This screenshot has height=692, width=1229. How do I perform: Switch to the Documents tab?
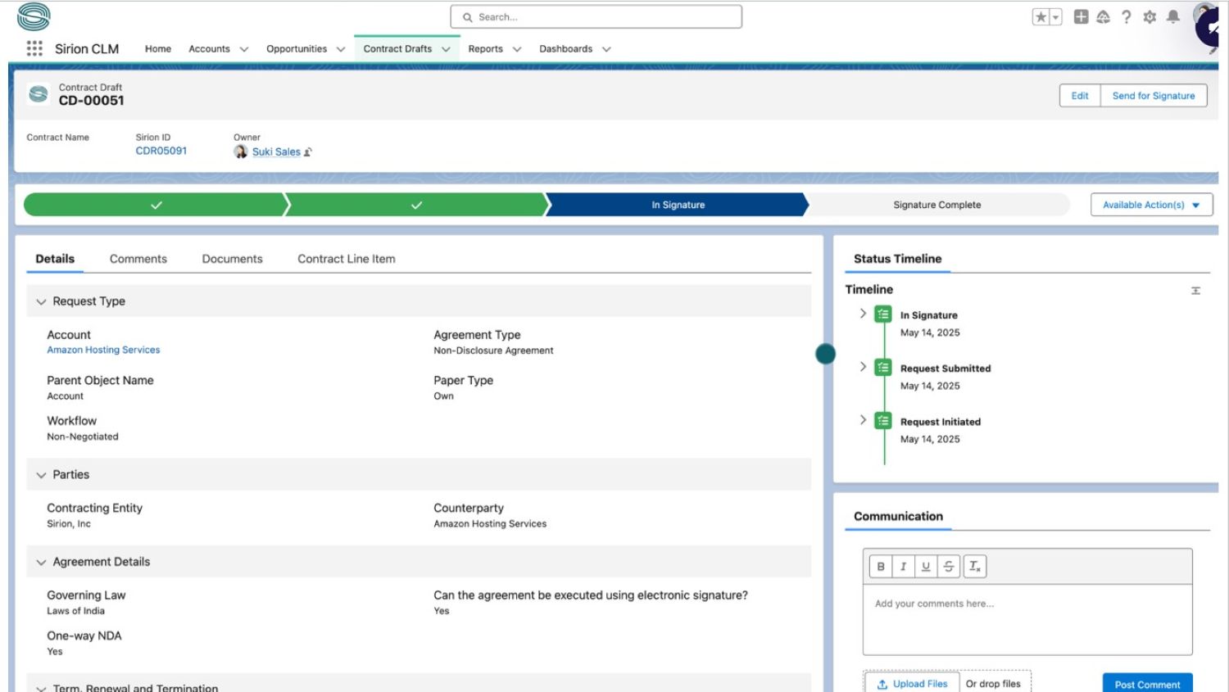(x=232, y=259)
